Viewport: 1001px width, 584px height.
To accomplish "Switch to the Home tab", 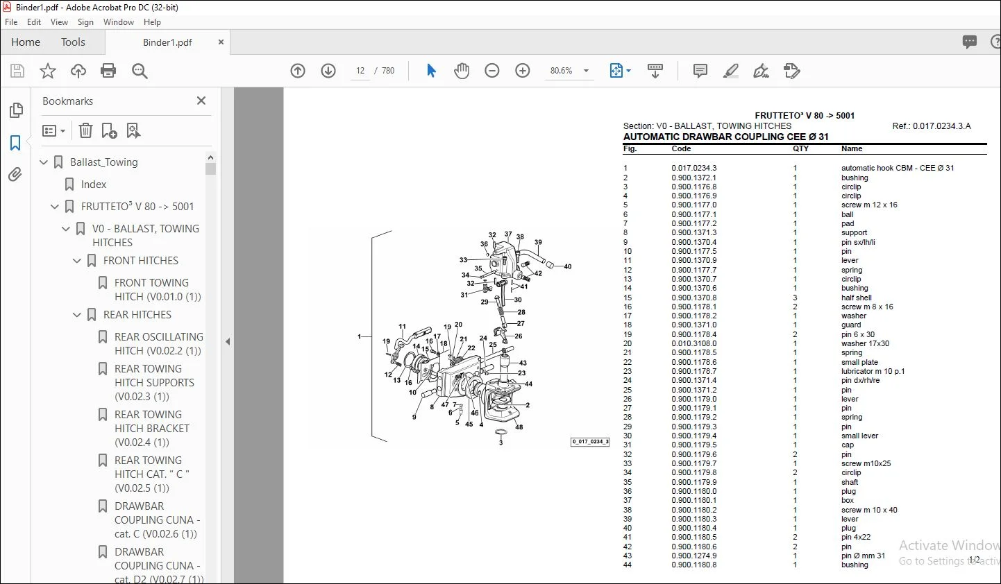I will pyautogui.click(x=26, y=42).
